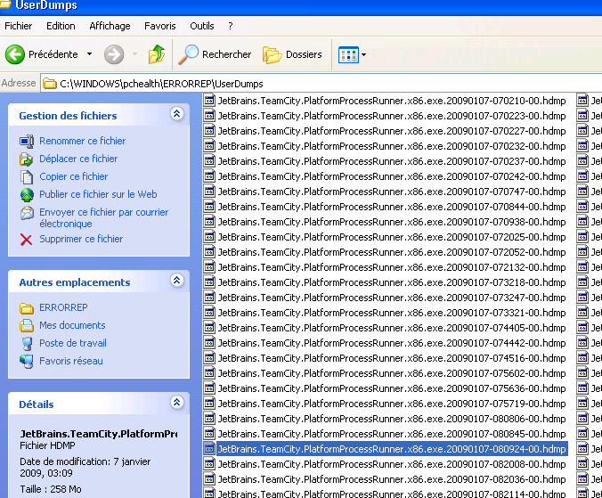The height and width of the screenshot is (498, 602).
Task: Select file ending 070232-00.hdmp
Action: pos(392,146)
